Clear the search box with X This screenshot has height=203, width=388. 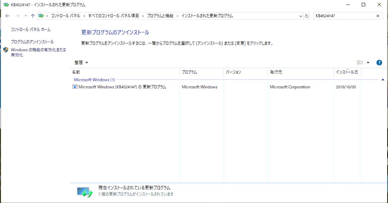point(378,16)
